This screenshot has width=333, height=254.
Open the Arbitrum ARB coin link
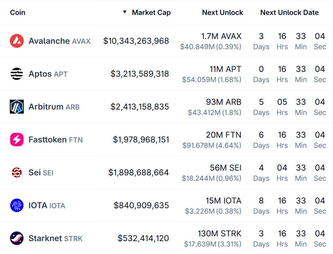coord(54,107)
